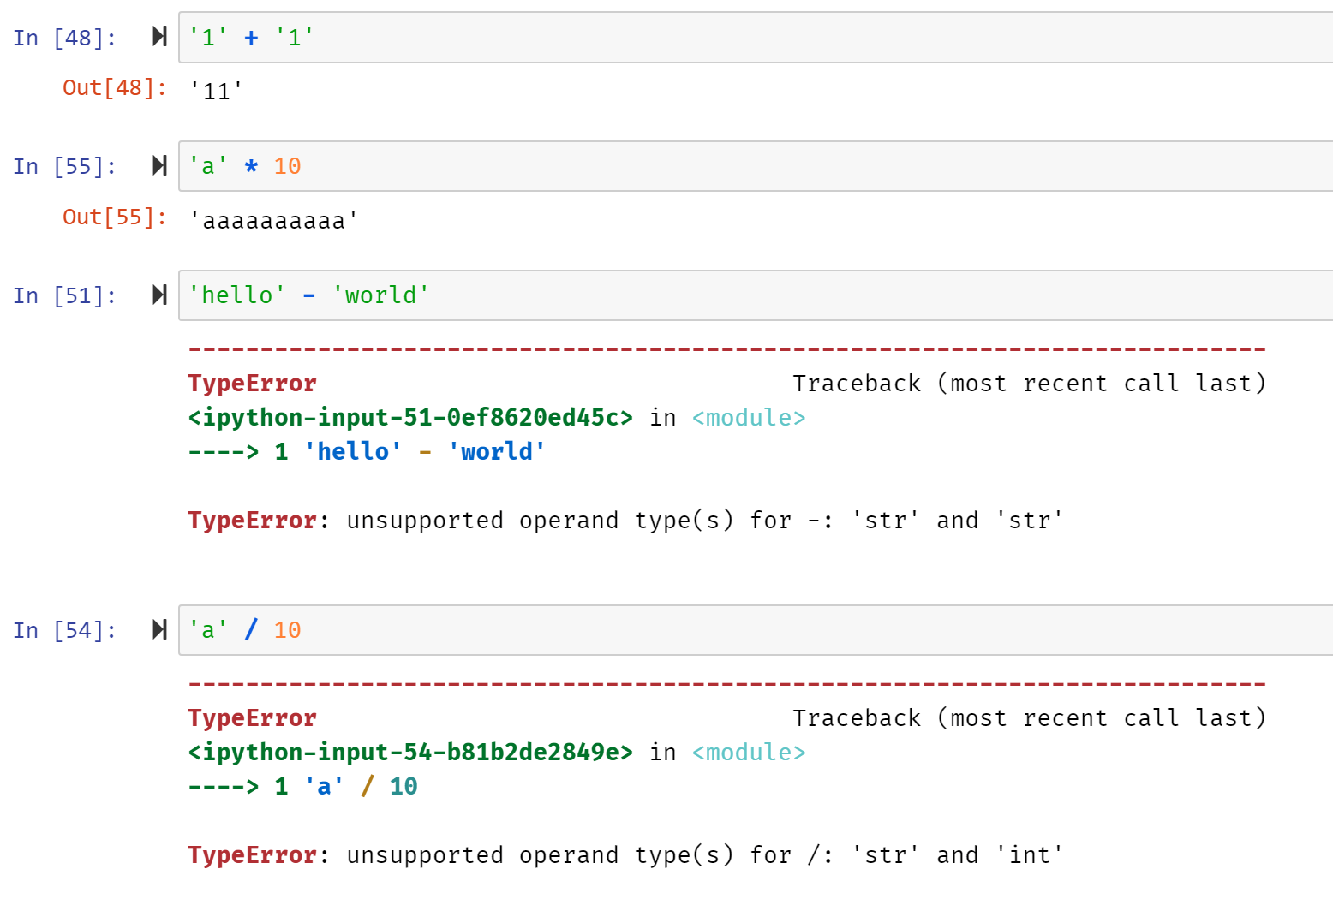Run cell In [48] with the step icon
The image size is (1333, 899).
(x=159, y=36)
